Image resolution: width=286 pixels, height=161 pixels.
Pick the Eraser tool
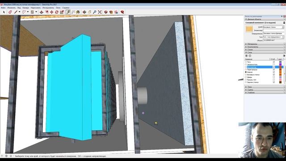[10, 12]
